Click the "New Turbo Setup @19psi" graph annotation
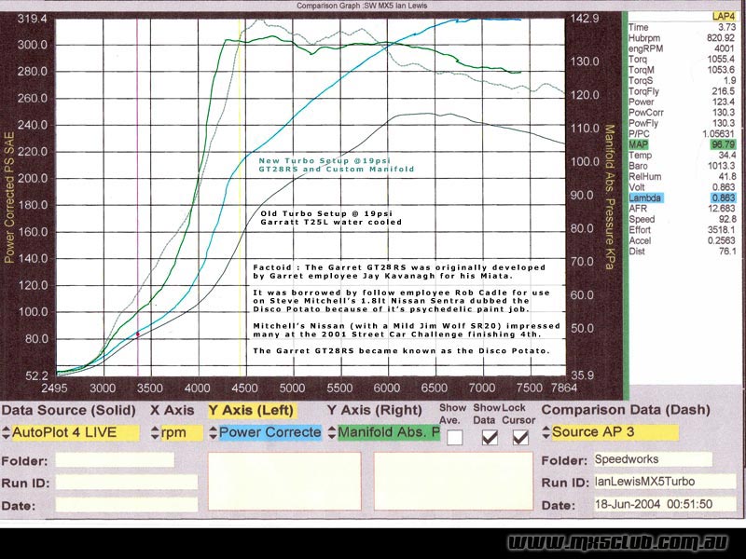Screen dimensions: 746x559 coord(325,160)
